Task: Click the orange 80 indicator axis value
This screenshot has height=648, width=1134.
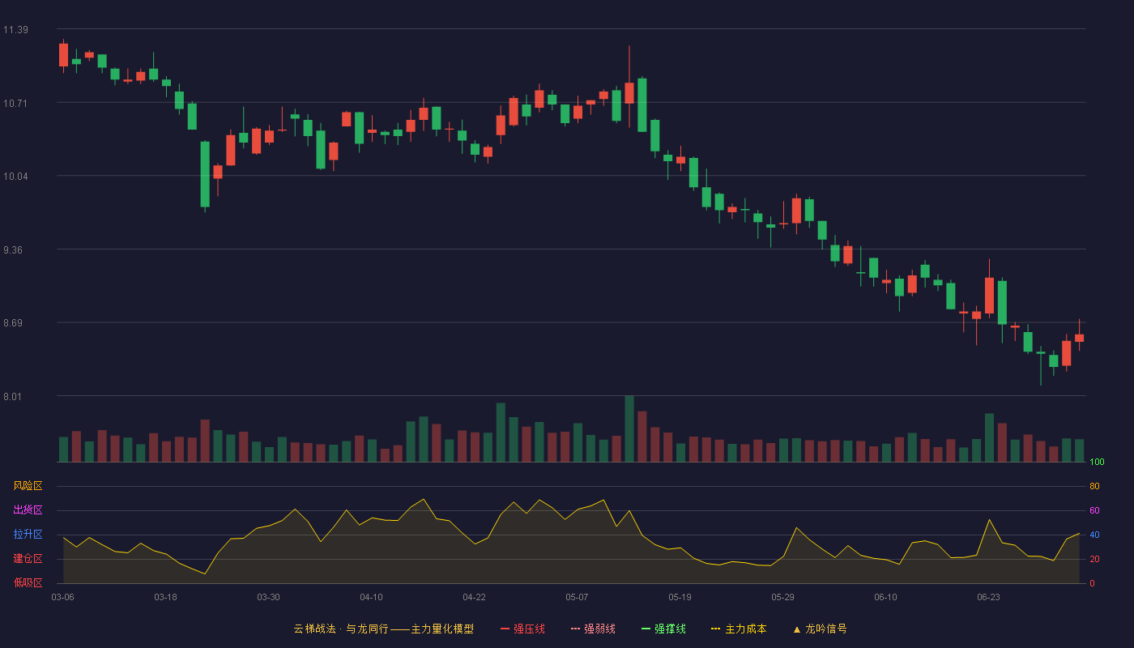Action: click(x=1094, y=486)
